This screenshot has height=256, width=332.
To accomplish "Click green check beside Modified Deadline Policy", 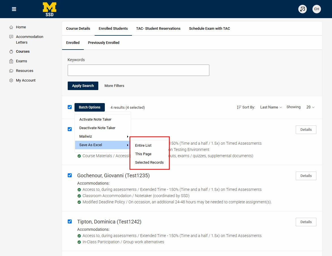I will (79, 202).
